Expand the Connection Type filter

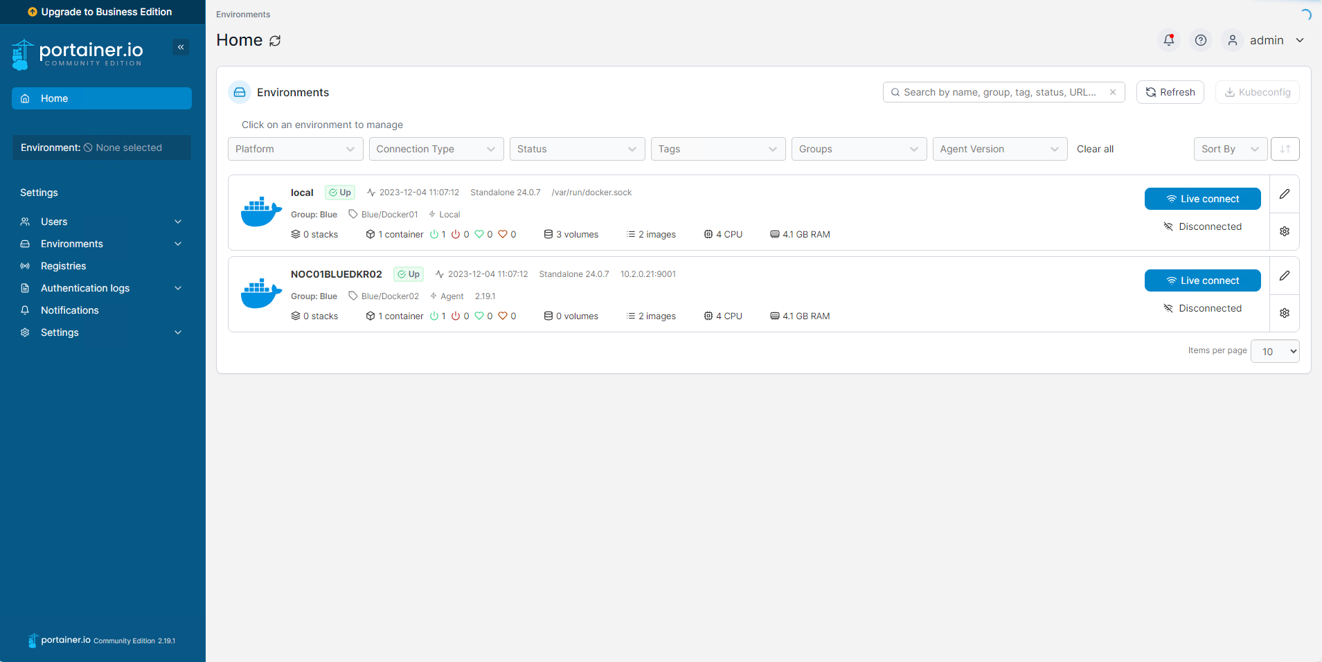pyautogui.click(x=436, y=149)
